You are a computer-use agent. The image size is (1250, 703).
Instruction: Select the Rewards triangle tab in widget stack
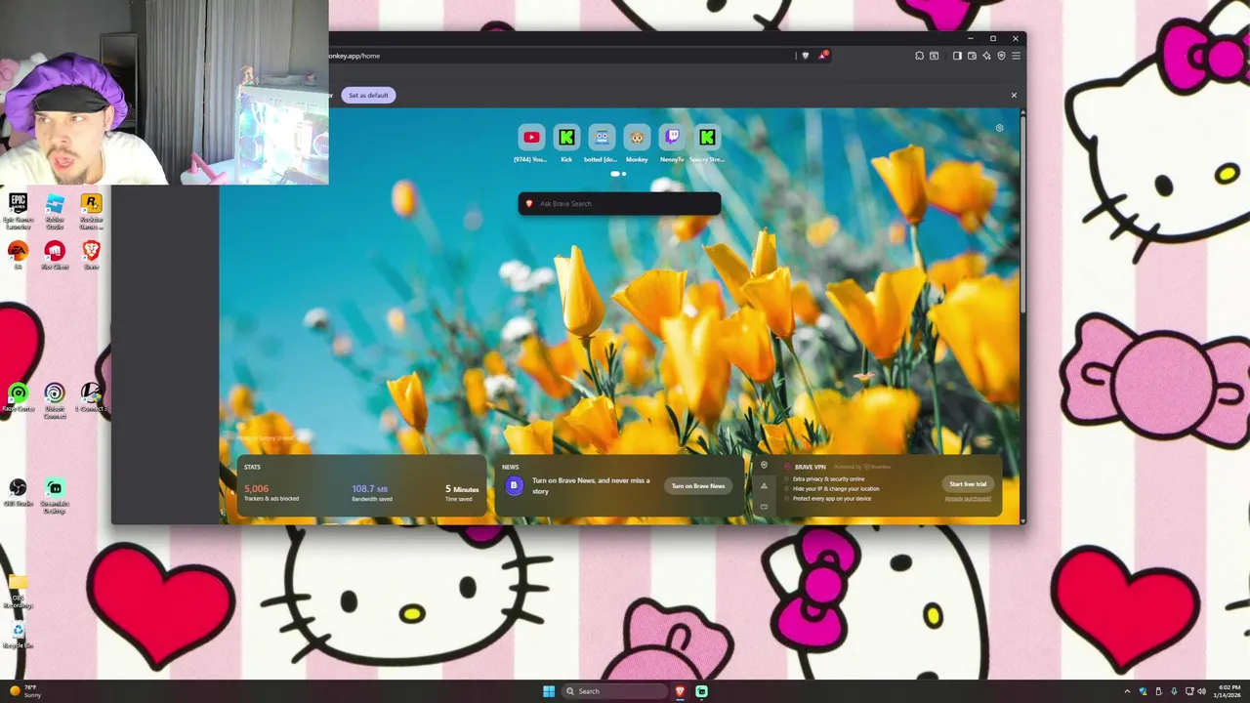764,485
